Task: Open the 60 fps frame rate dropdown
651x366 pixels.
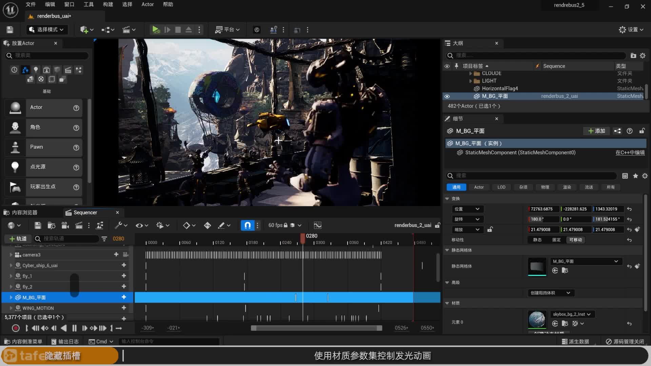Action: (285, 225)
